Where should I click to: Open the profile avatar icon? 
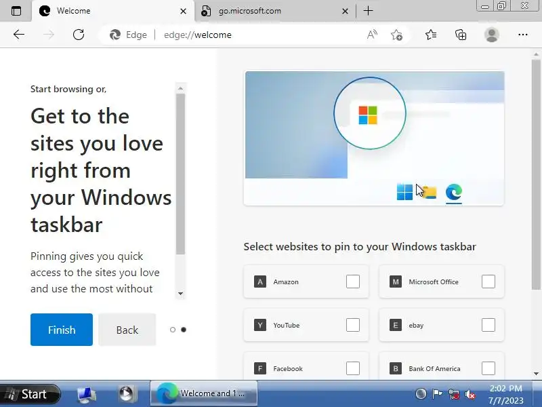(x=491, y=35)
